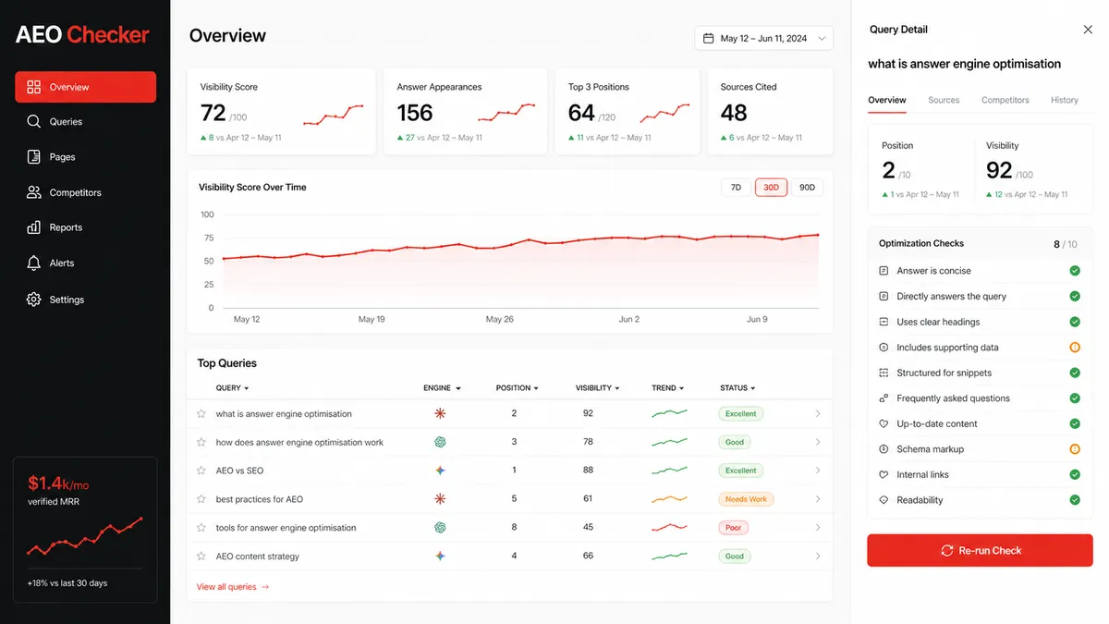Click the refresh icon on Re-run Check
Screen dimensions: 1109x624
[946, 550]
